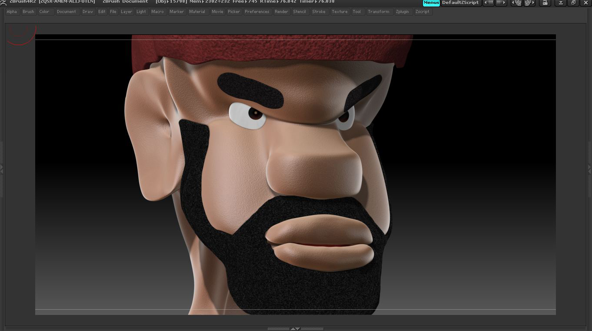Screen dimensions: 592x331
Task: Minimize the ZBrush window
Action: click(x=561, y=3)
